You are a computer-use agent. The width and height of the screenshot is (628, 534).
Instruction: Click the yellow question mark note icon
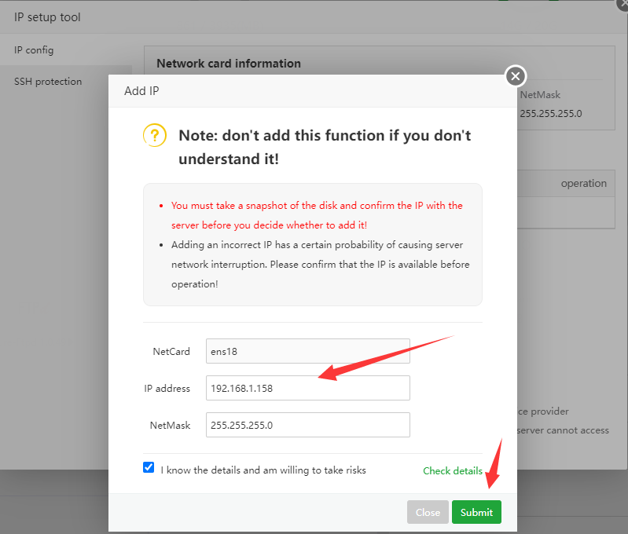(x=155, y=135)
